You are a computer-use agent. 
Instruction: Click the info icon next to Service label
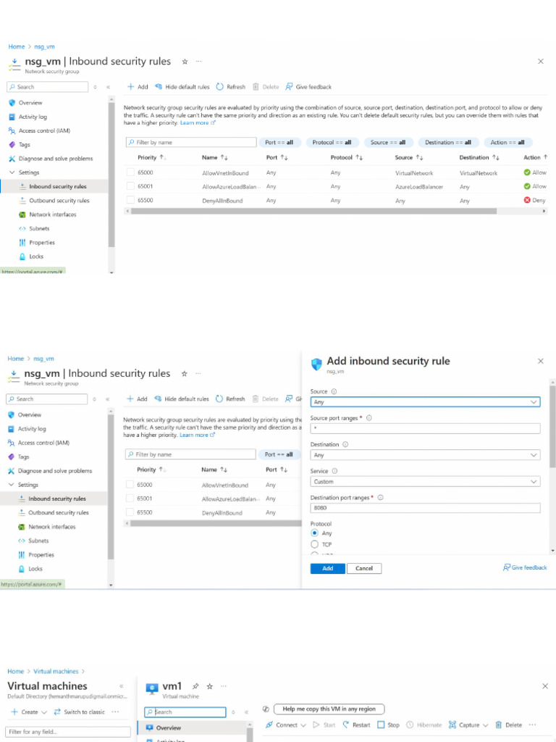[x=334, y=471]
